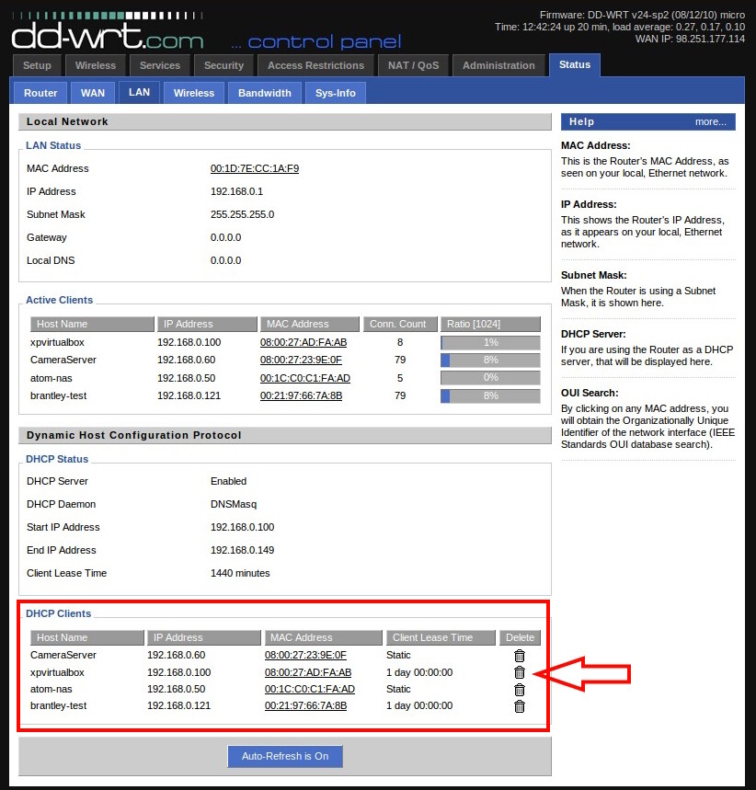
Task: Click xpvirtualbox MAC link in DHCP Clients
Action: [308, 672]
